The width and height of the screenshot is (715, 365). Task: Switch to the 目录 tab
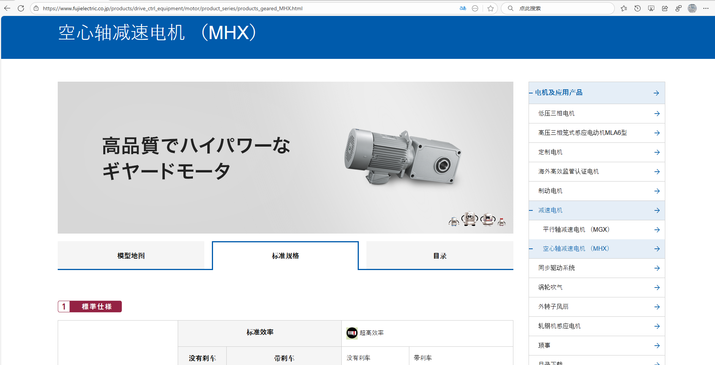pyautogui.click(x=439, y=255)
